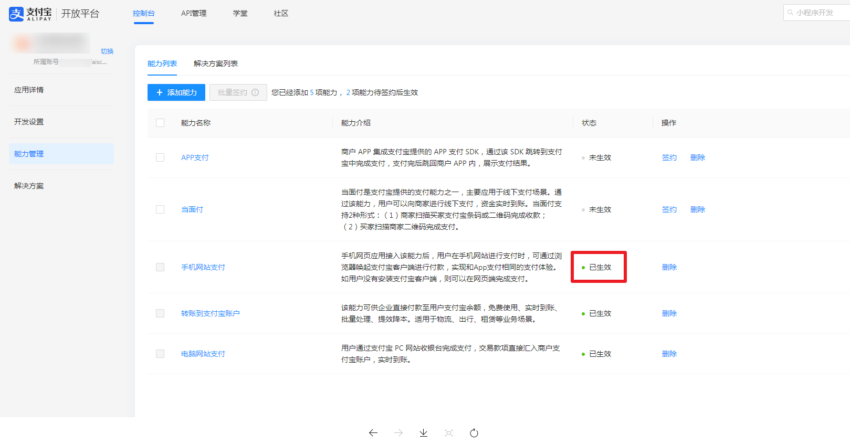Click 删除 for 手机网站支付
This screenshot has height=444, width=850.
(669, 267)
